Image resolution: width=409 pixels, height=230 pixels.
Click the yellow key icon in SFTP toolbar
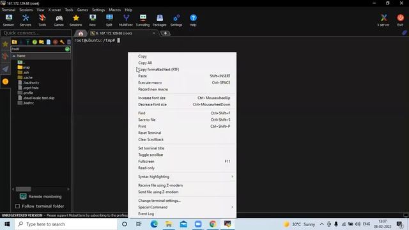click(x=62, y=42)
